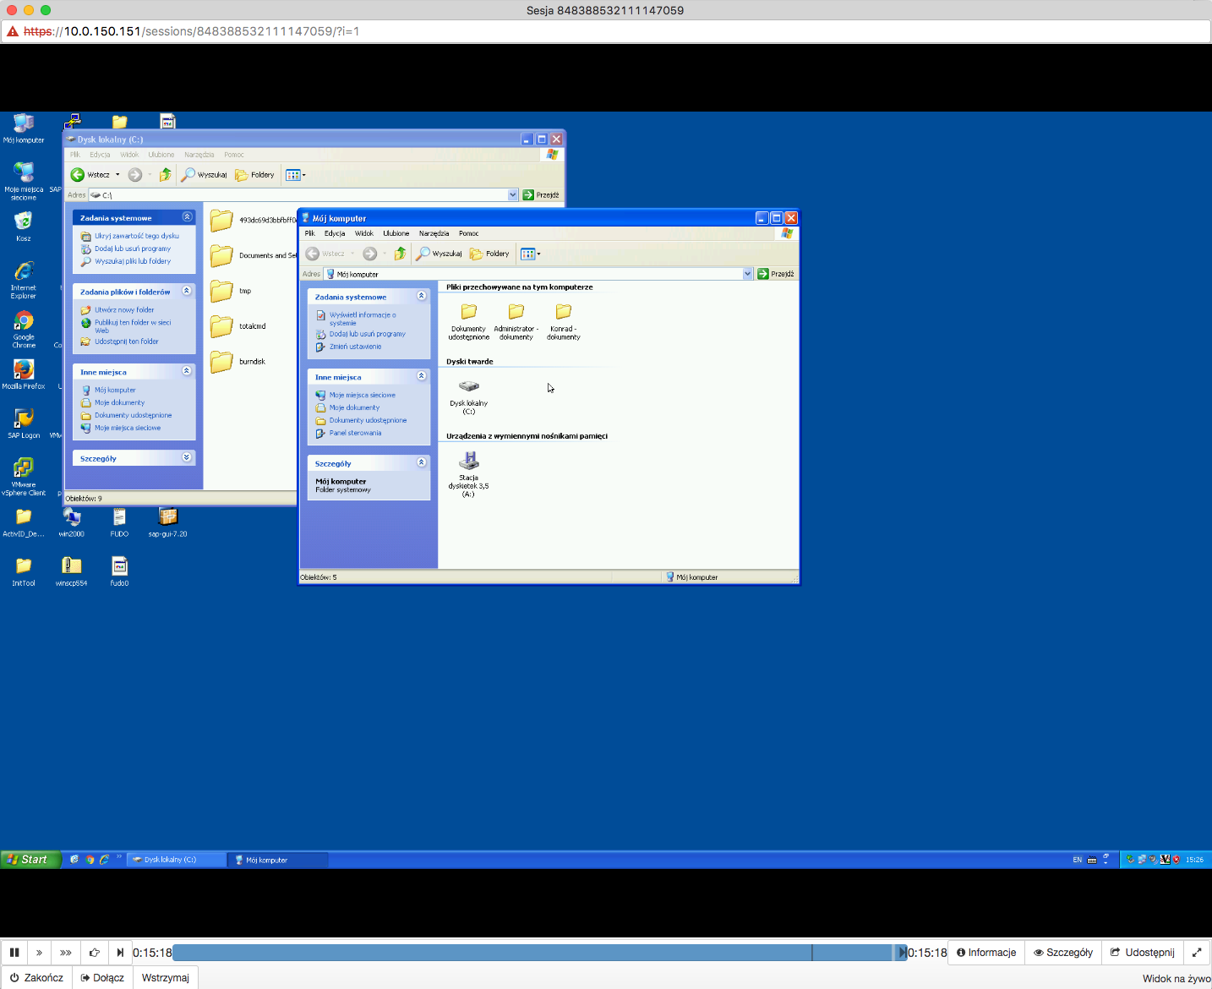1212x989 pixels.
Task: Toggle fullscreen with the expand arrows icon
Action: click(1197, 953)
